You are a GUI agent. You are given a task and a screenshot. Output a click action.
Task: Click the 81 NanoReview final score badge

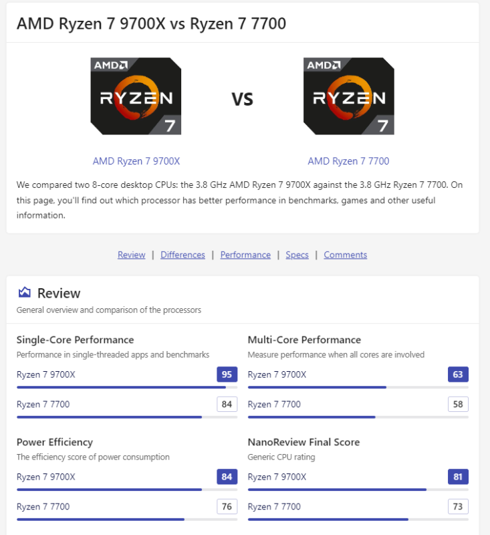(x=458, y=477)
